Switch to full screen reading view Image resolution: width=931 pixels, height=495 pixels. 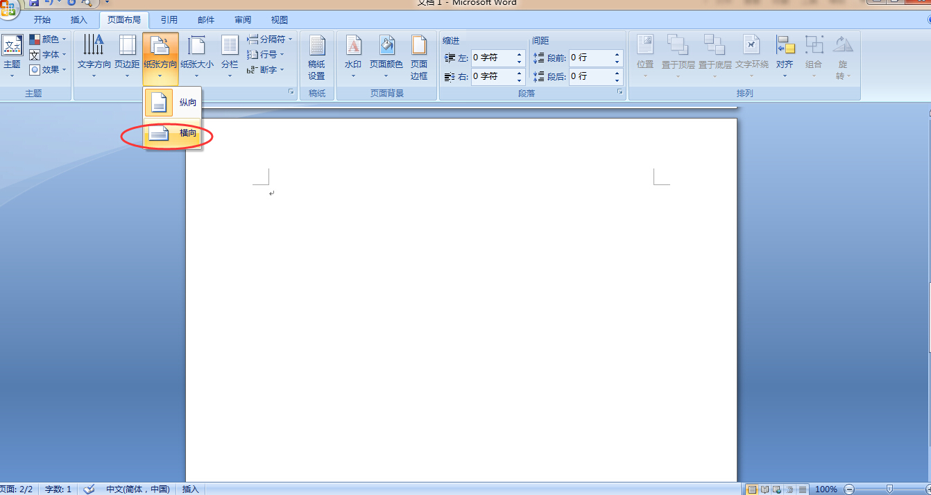[765, 489]
